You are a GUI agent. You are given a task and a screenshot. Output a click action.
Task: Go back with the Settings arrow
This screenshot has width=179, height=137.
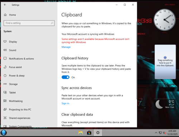click(5, 5)
